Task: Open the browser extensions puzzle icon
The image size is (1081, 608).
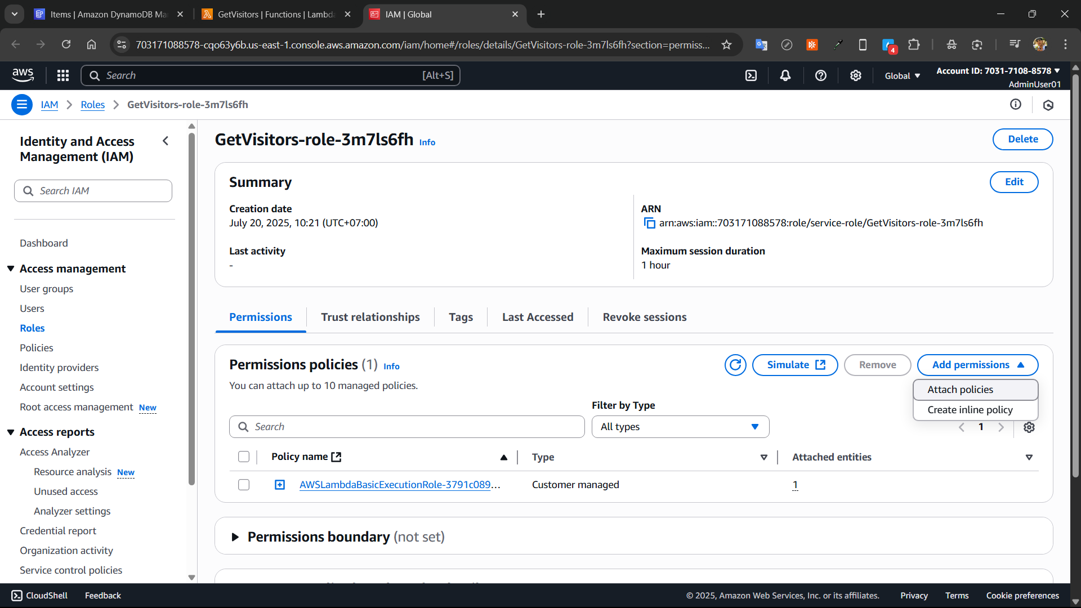Action: click(914, 44)
